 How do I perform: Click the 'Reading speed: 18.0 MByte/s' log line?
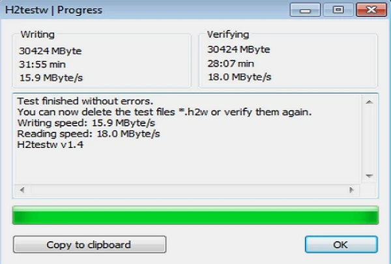coord(89,134)
